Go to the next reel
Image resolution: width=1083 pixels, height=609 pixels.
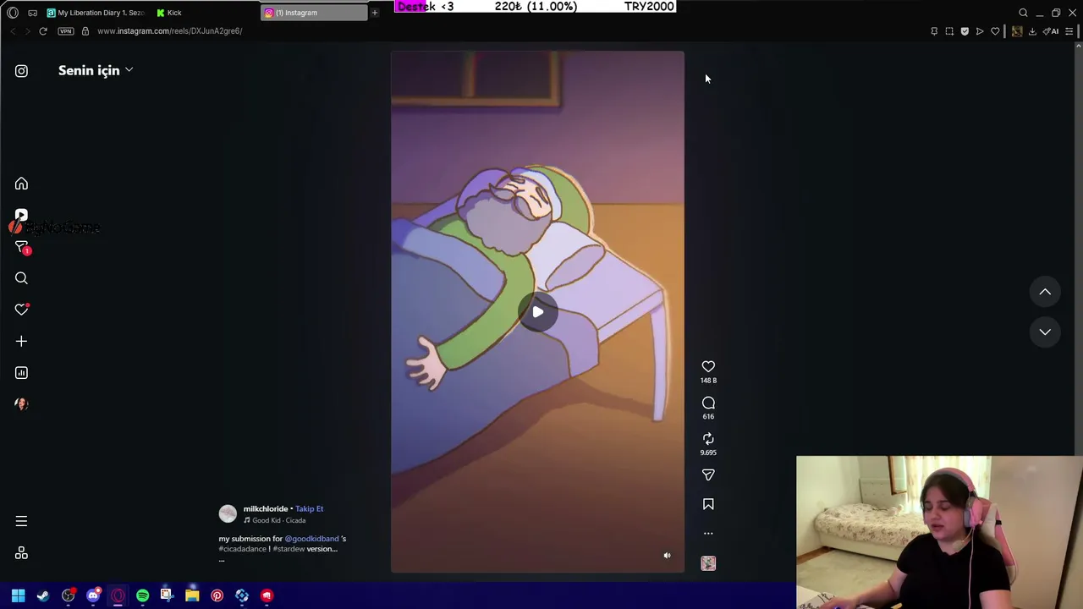point(1045,332)
